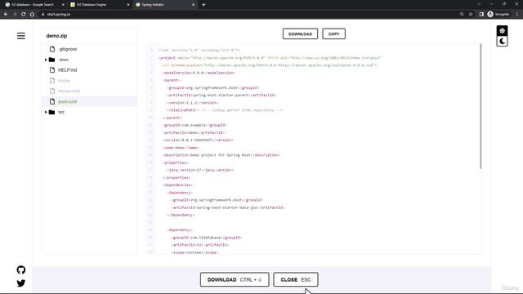This screenshot has width=523, height=294.
Task: Click the demo.zip title text
Action: coord(56,36)
